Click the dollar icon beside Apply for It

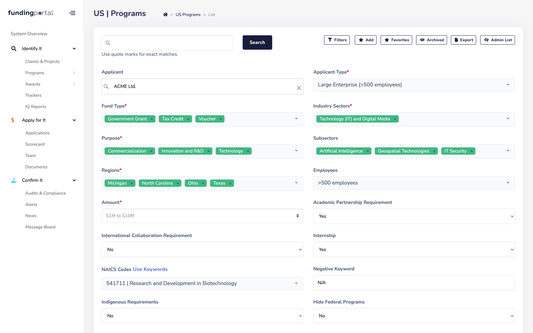coord(13,120)
